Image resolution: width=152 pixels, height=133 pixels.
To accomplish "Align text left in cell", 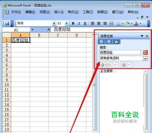I will [93, 23].
